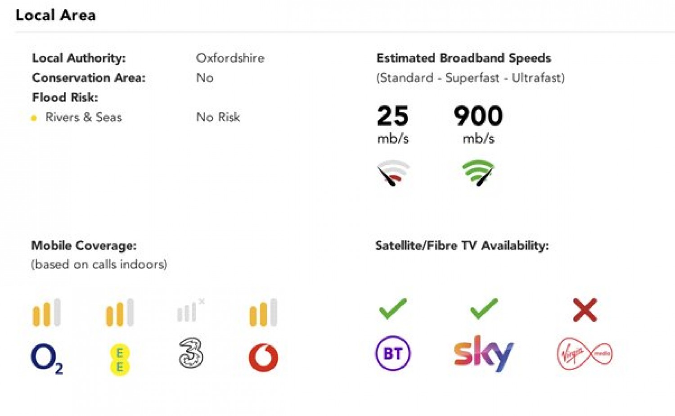Click the yellow EE network logo
The height and width of the screenshot is (416, 675).
click(120, 360)
